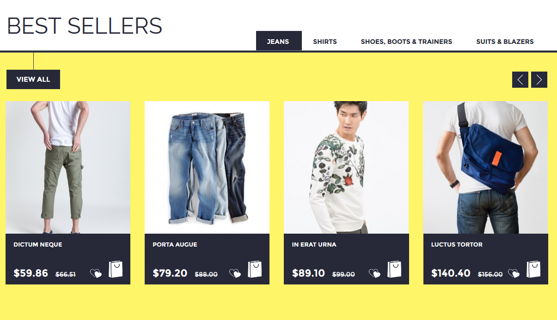Image resolution: width=557 pixels, height=320 pixels.
Task: Add Luctus Tortor to shopping bag
Action: [533, 269]
